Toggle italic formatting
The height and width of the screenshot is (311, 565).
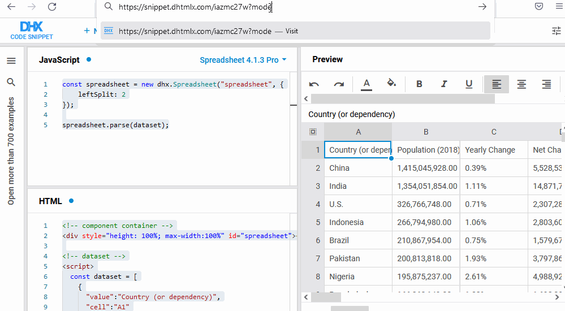[x=444, y=84]
